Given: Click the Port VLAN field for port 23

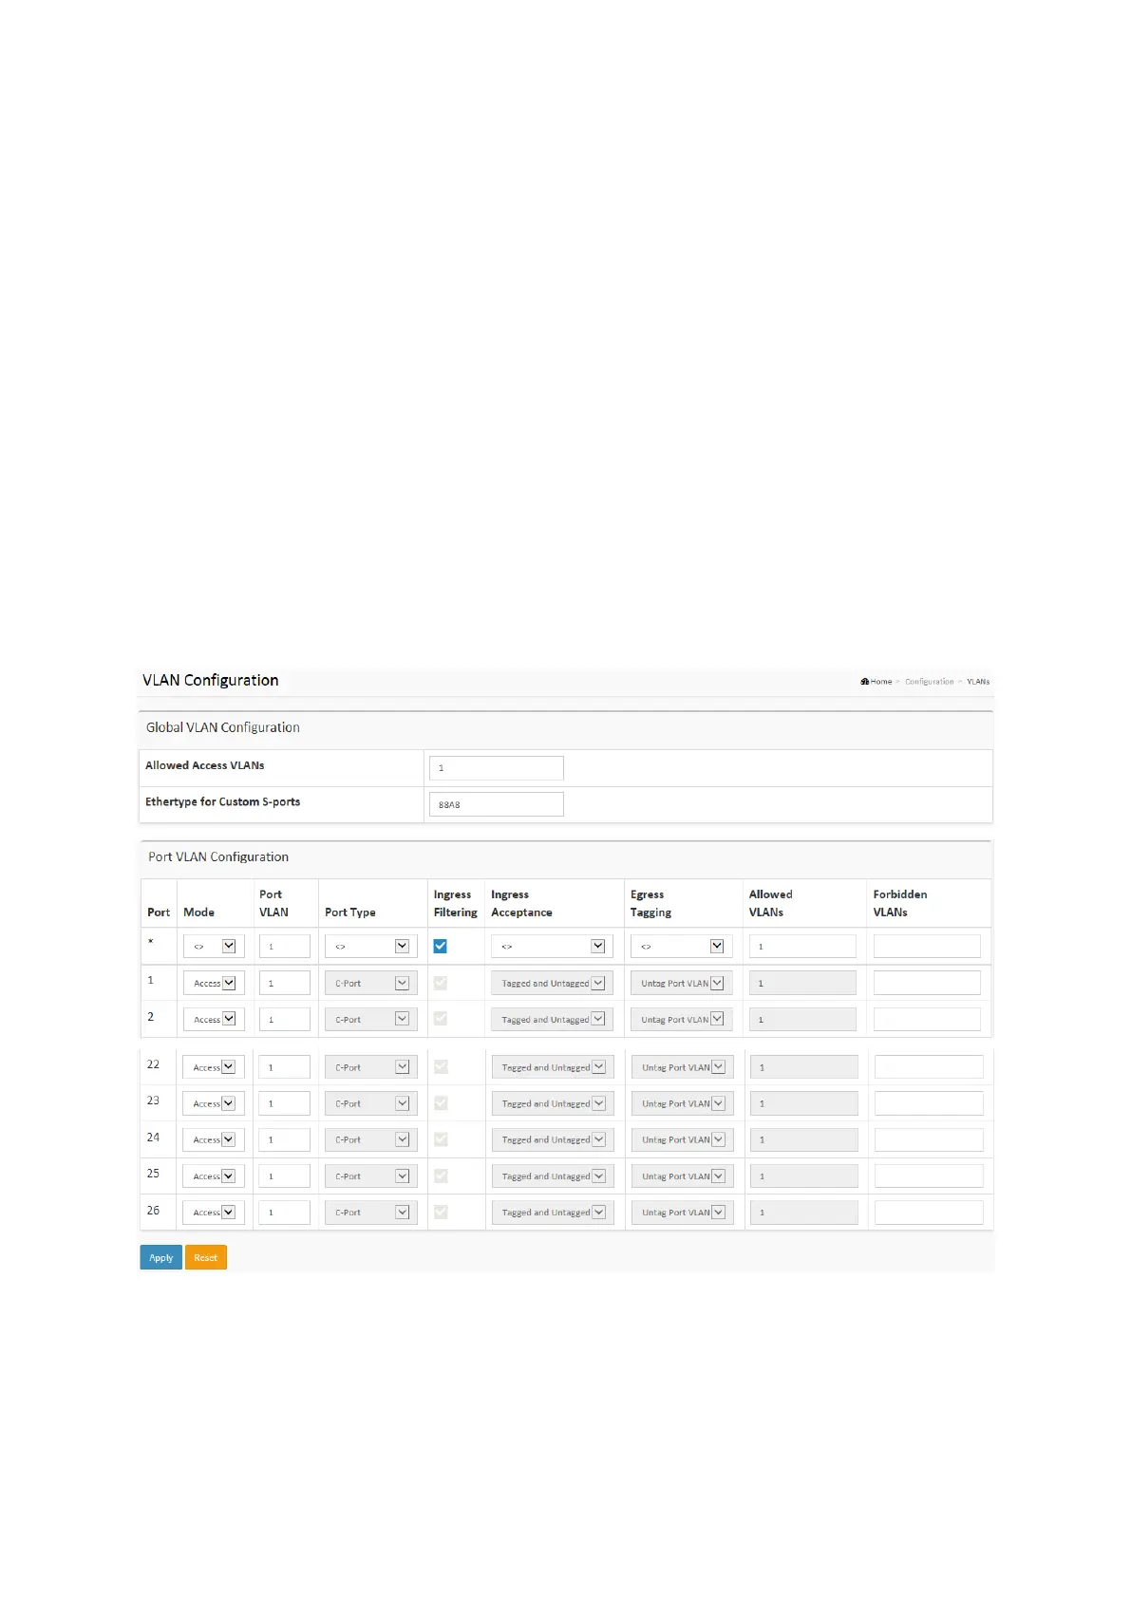Looking at the screenshot, I should pyautogui.click(x=284, y=1103).
